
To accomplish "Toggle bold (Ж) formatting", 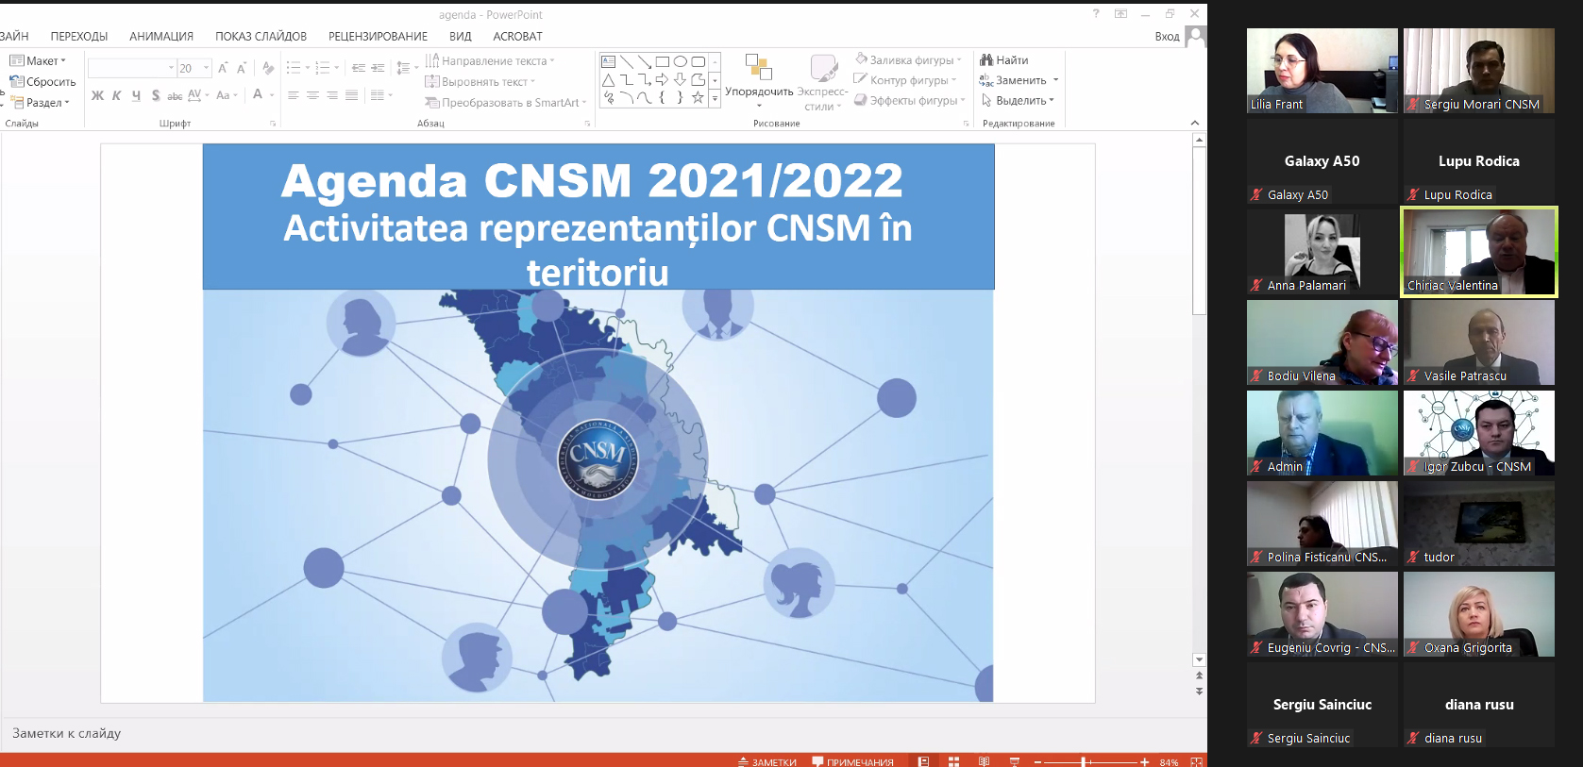I will tap(97, 95).
